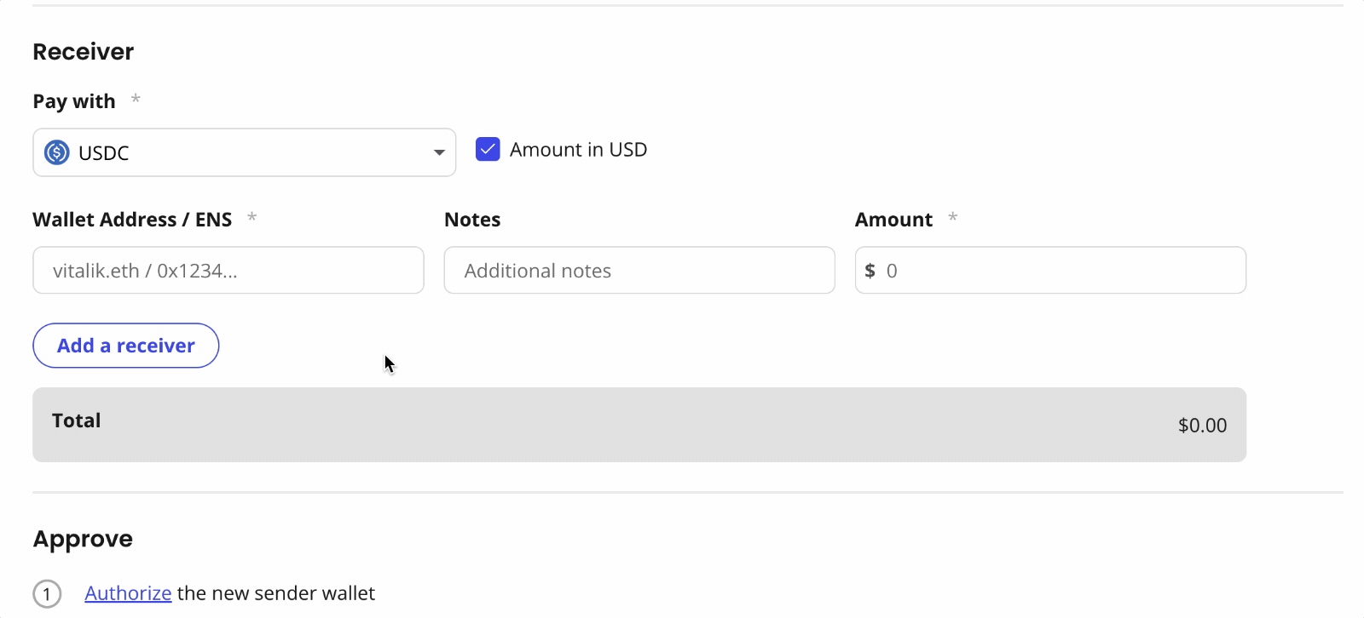Click the 'Amount in USD' label text
1364x618 pixels.
[x=578, y=150]
